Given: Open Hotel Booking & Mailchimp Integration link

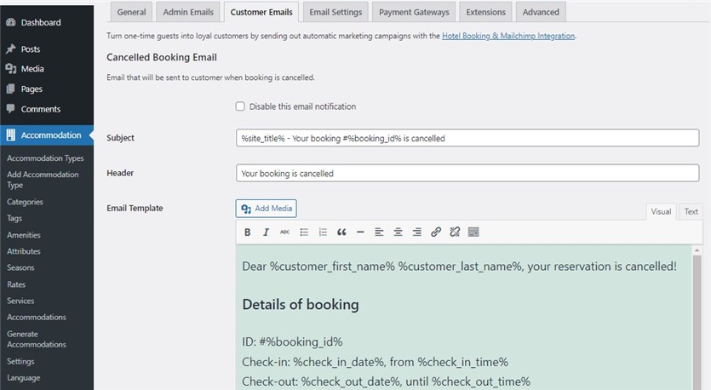Looking at the screenshot, I should pyautogui.click(x=508, y=36).
